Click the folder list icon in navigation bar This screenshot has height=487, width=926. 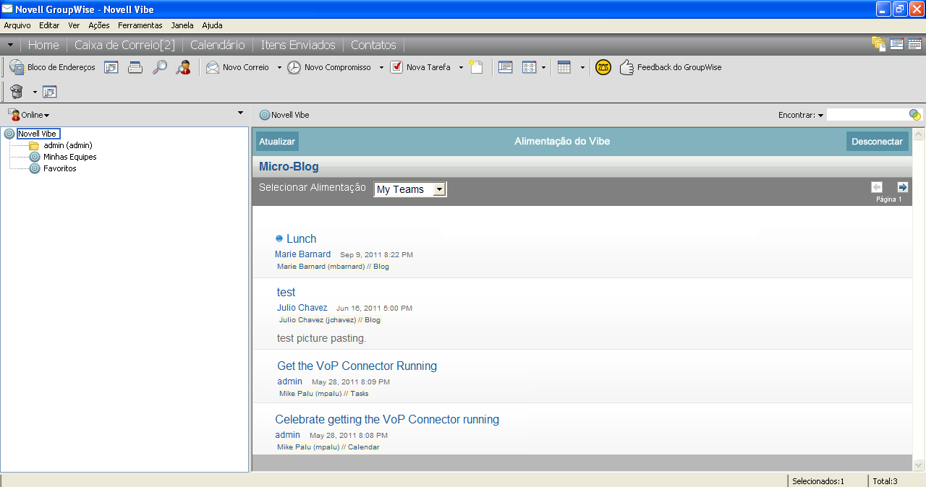(880, 44)
